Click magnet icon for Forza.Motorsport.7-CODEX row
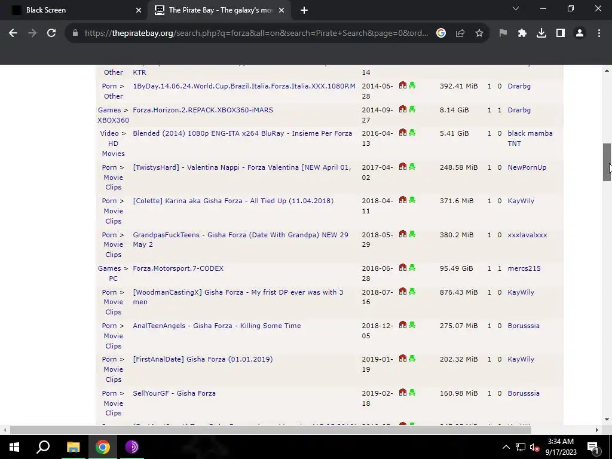The height and width of the screenshot is (459, 612). (403, 268)
